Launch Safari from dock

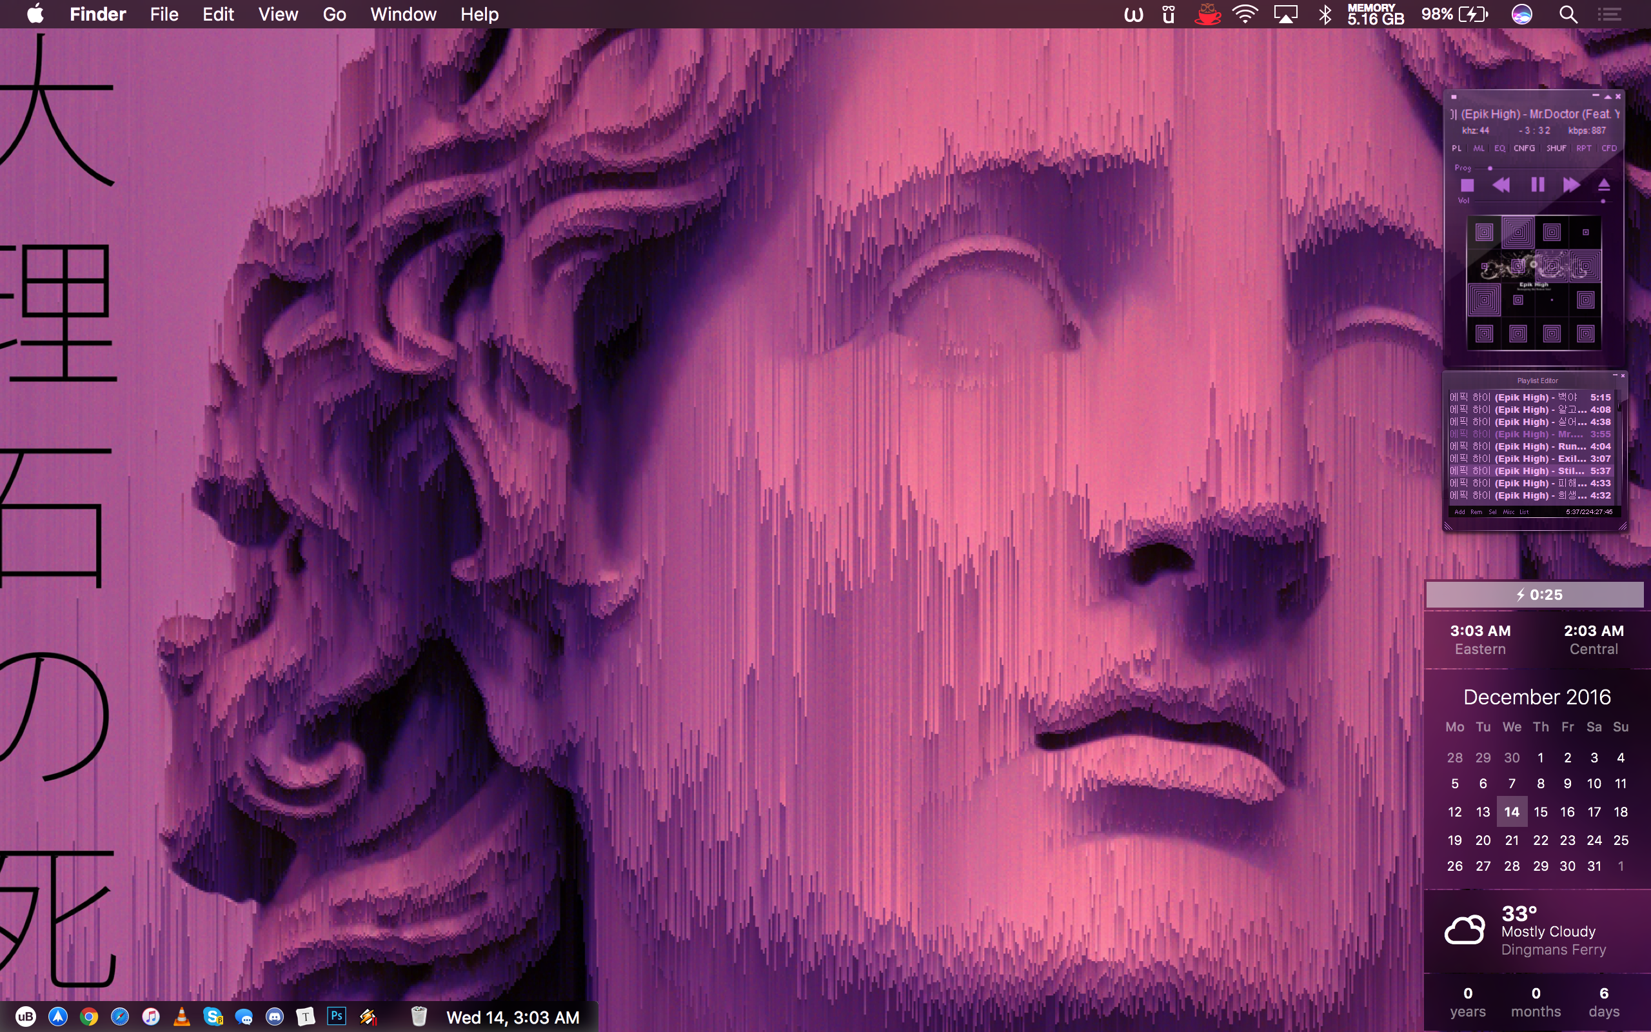(x=120, y=1017)
